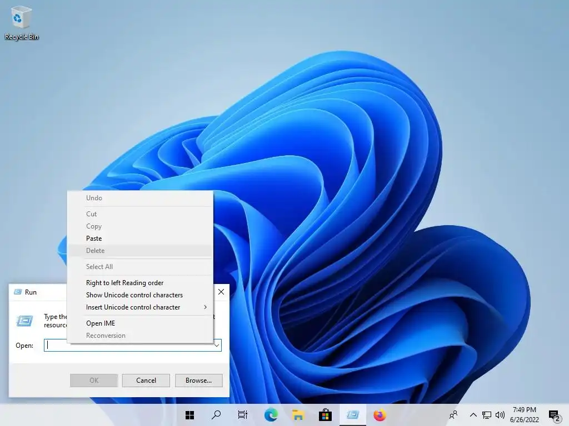Choose Cut in context menu
569x426 pixels.
tap(140, 214)
